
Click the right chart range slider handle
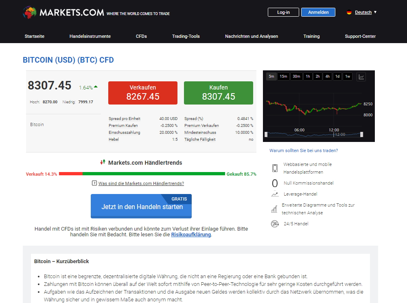point(361,134)
